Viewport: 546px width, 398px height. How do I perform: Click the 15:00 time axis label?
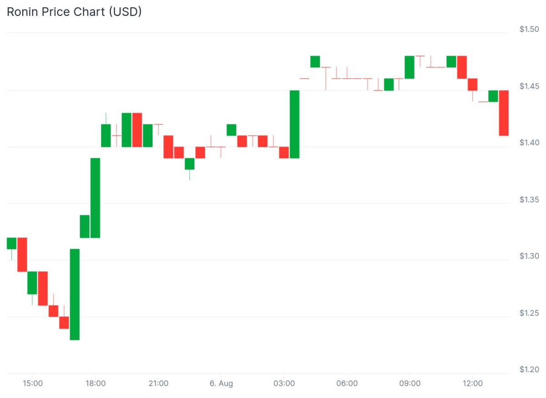(33, 383)
